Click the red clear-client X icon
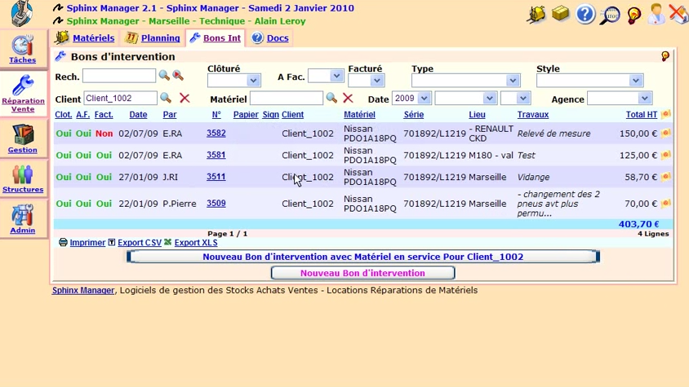 184,99
